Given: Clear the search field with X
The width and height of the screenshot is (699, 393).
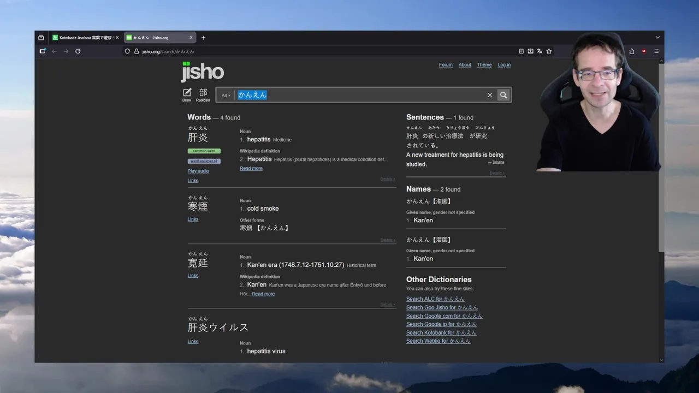Looking at the screenshot, I should (x=490, y=95).
